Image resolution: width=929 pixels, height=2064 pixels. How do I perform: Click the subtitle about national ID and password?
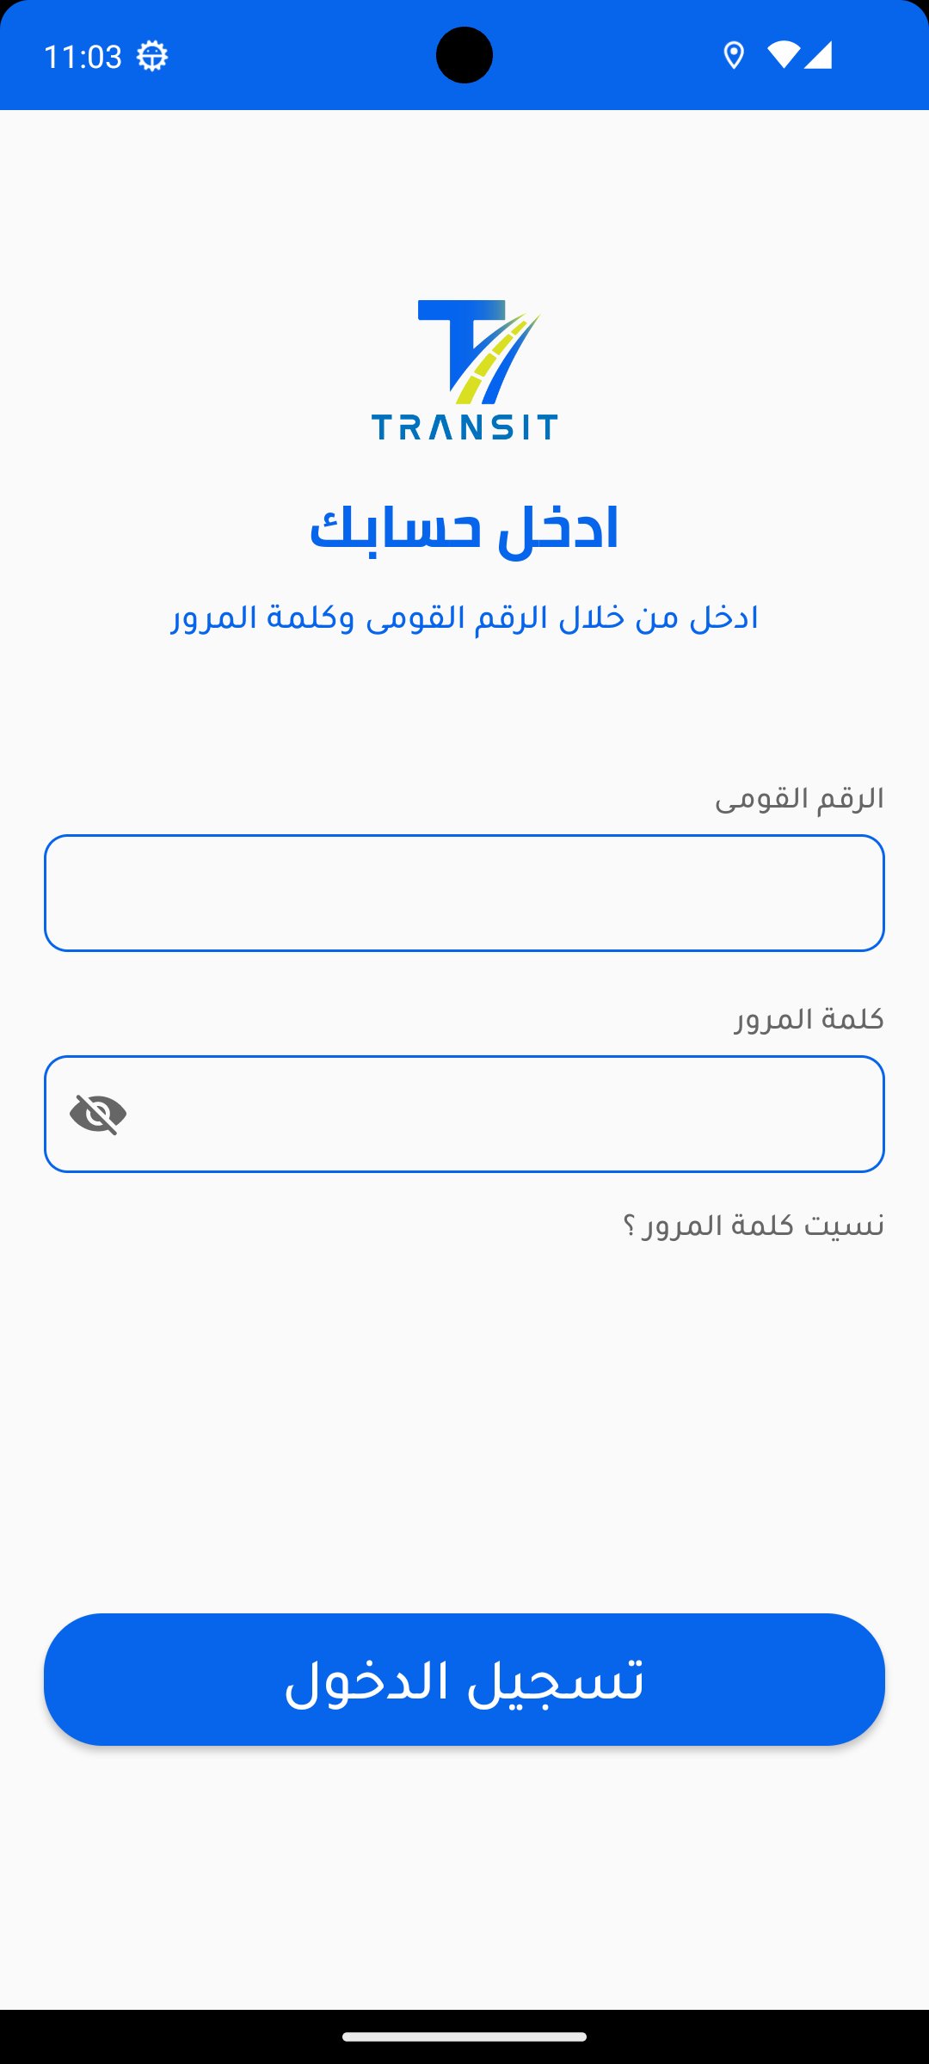click(x=464, y=617)
